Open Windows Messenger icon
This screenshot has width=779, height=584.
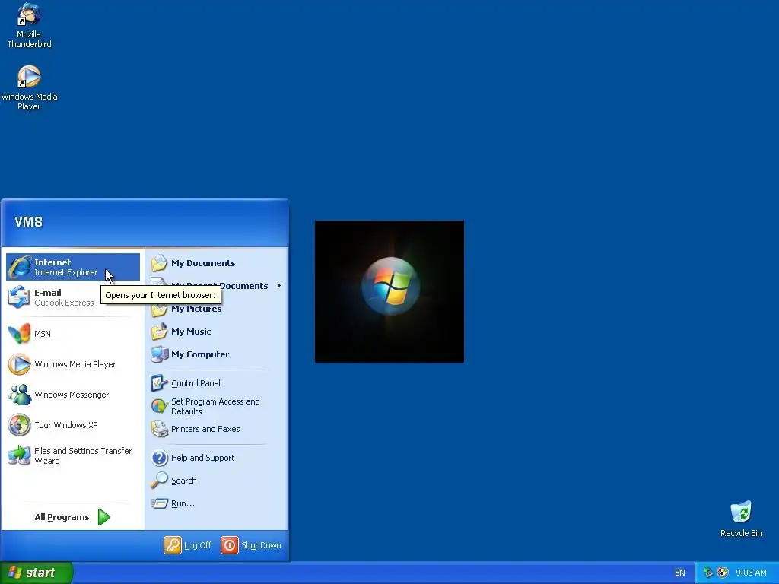(19, 395)
